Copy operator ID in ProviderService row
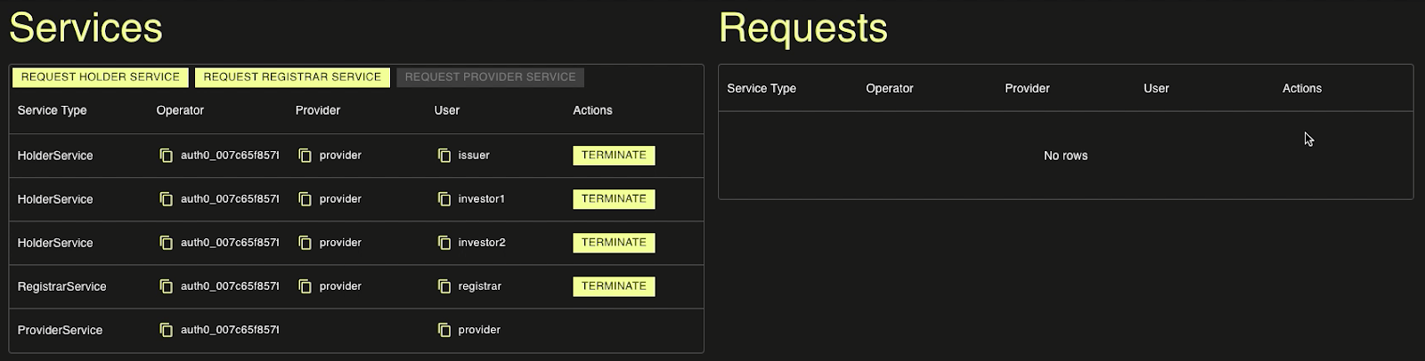 click(166, 330)
